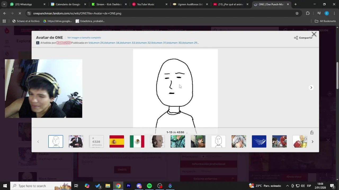This screenshot has width=339, height=190.
Task: Click the taskbar search box
Action: coord(41,186)
